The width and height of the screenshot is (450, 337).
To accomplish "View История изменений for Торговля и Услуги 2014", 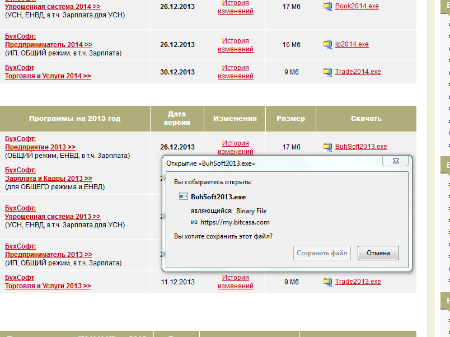I will [x=235, y=72].
